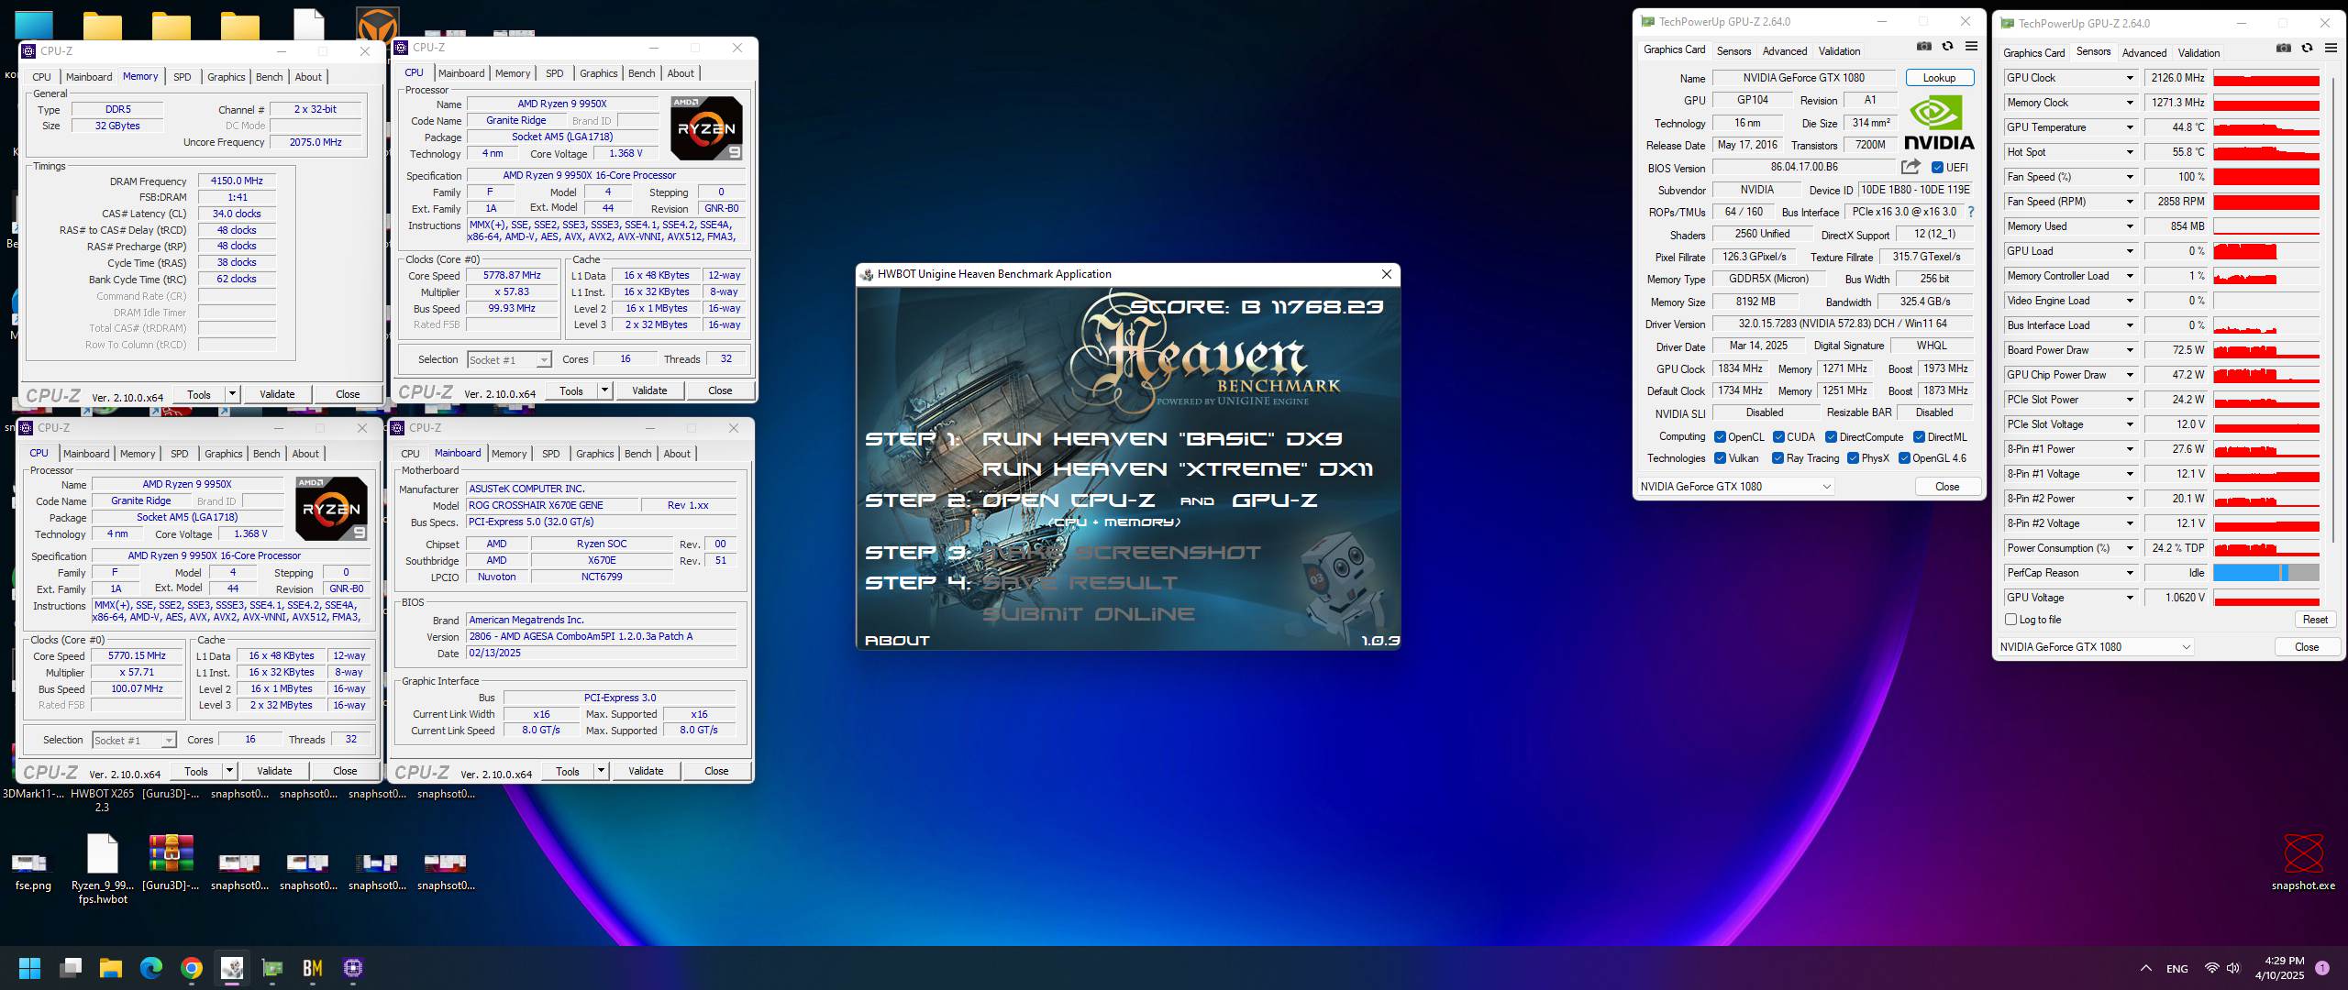Open hamburger menu in GPU-Z Sensors window
The height and width of the screenshot is (990, 2348).
tap(2331, 49)
